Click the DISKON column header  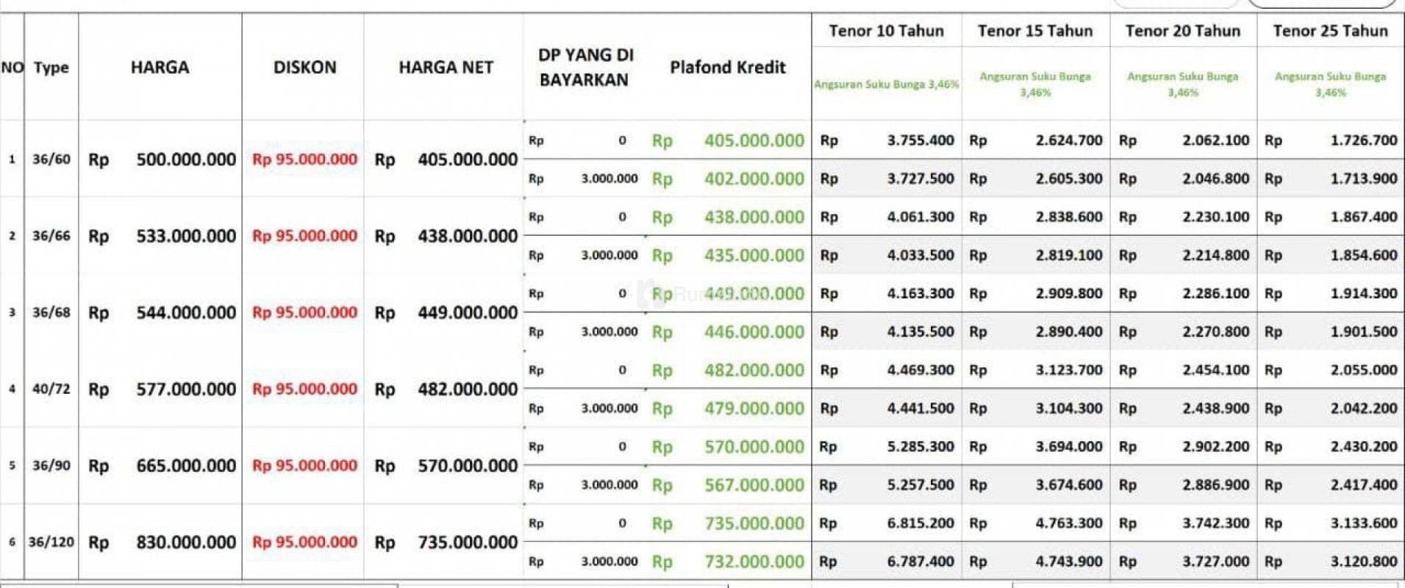tap(304, 68)
